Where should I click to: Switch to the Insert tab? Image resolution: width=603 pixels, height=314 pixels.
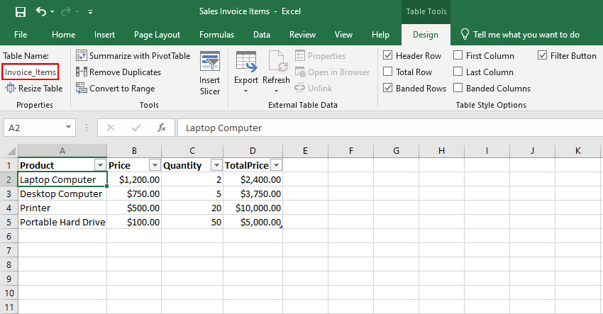(104, 35)
